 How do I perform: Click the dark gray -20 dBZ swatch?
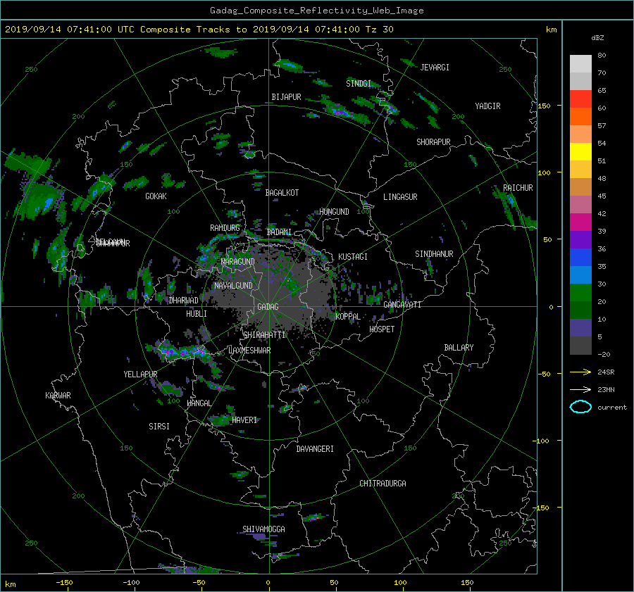(x=580, y=346)
